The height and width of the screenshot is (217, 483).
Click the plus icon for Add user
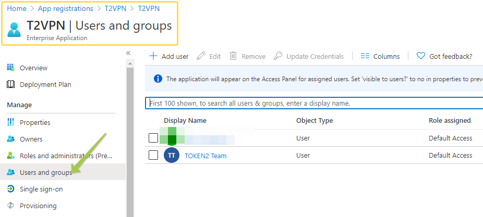(x=153, y=56)
